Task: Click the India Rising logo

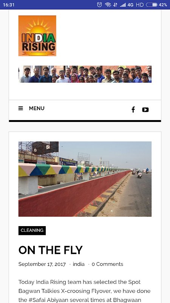Action: (x=37, y=36)
